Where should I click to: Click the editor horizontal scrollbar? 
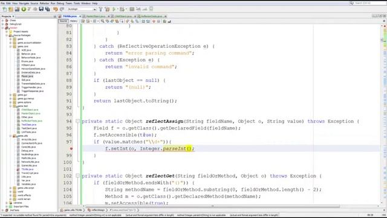(x=212, y=206)
